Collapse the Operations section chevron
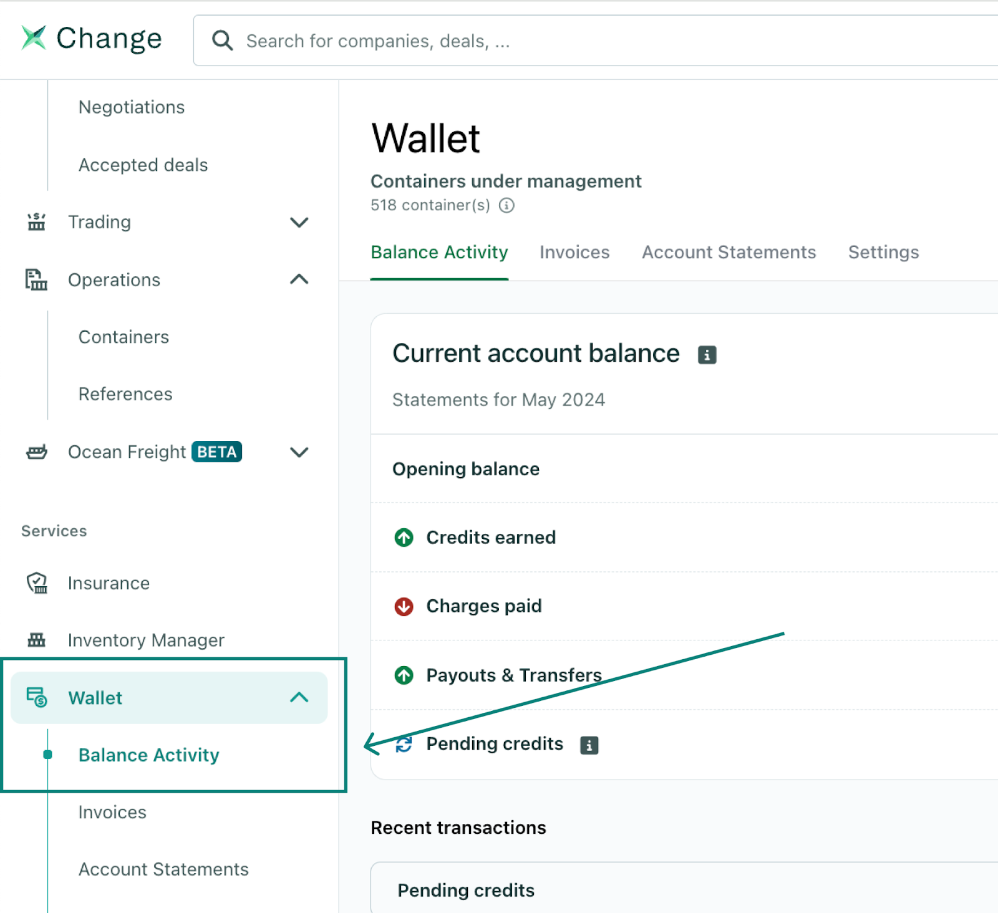This screenshot has width=998, height=913. [299, 279]
